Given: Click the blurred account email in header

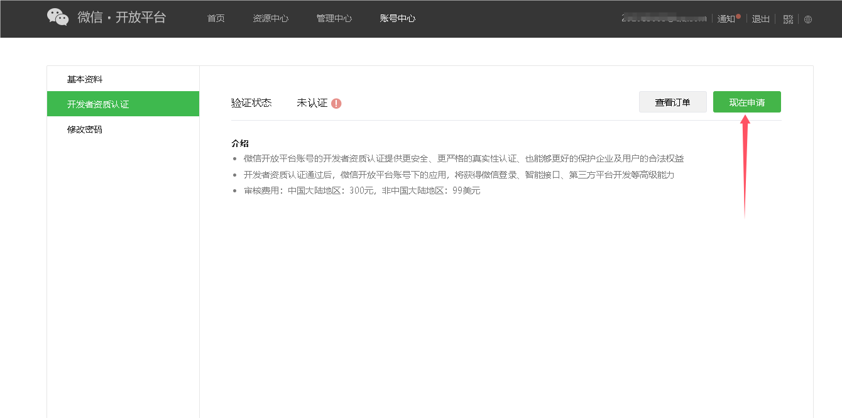Looking at the screenshot, I should point(664,18).
